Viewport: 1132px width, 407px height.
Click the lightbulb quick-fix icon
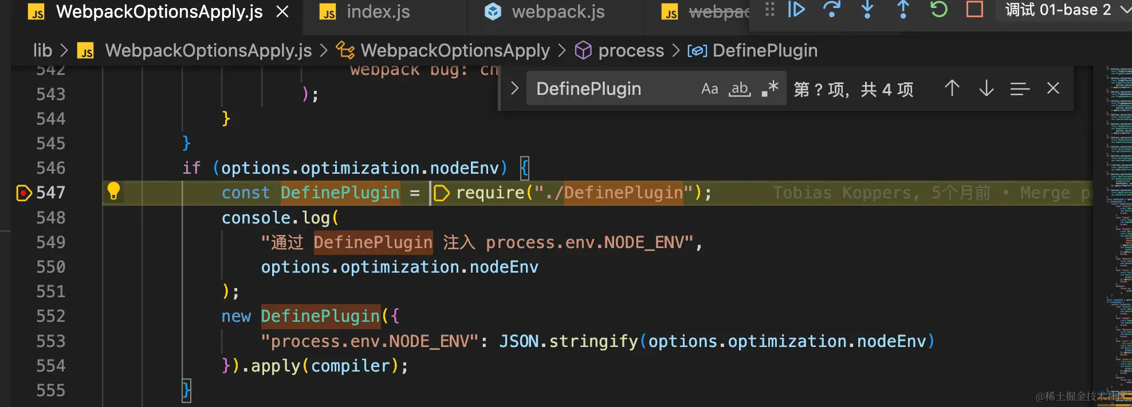(x=113, y=191)
